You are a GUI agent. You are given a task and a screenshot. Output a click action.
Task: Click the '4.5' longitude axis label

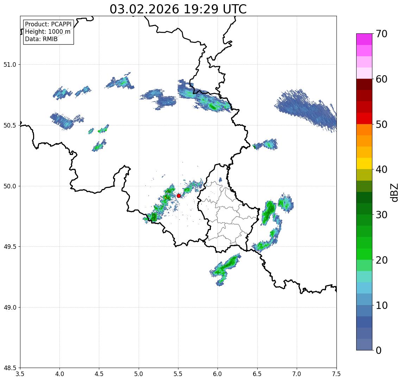pos(99,374)
